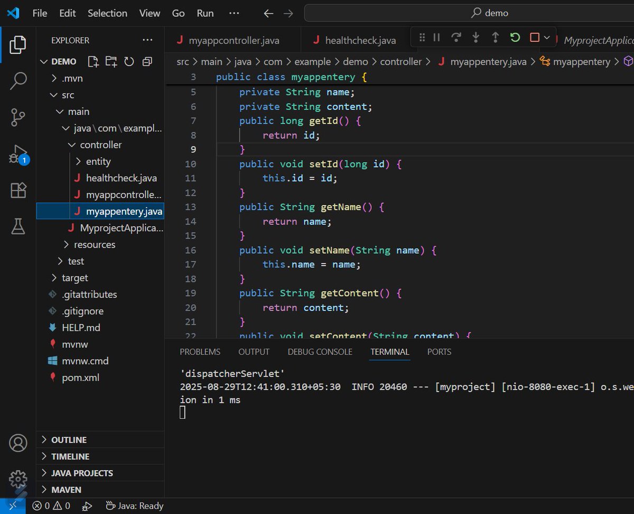Viewport: 634px width, 514px height.
Task: Switch to the PORTS panel tab
Action: pyautogui.click(x=439, y=352)
